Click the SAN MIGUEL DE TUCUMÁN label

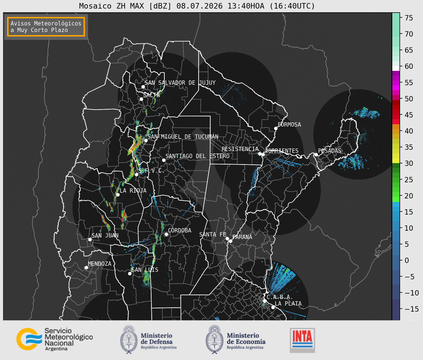[183, 137]
